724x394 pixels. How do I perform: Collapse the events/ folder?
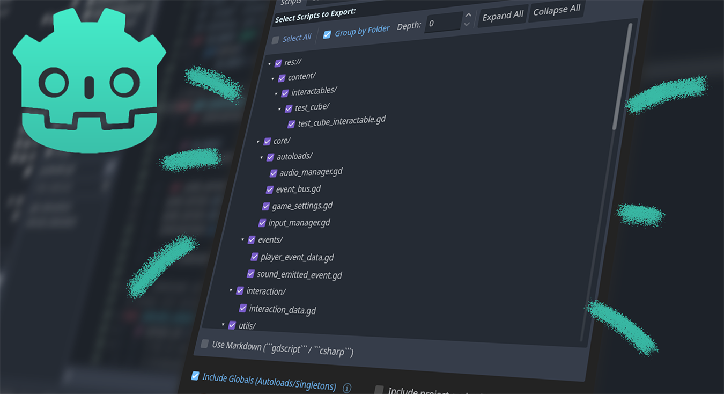(243, 240)
